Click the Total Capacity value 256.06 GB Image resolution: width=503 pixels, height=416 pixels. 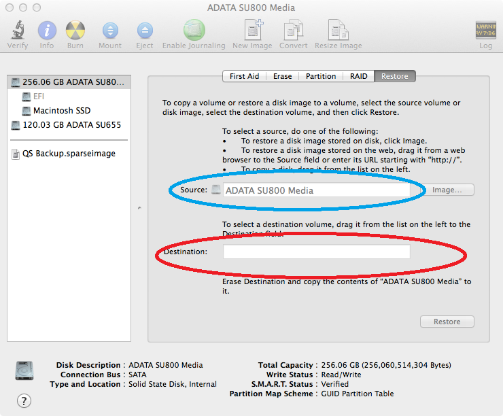(386, 365)
